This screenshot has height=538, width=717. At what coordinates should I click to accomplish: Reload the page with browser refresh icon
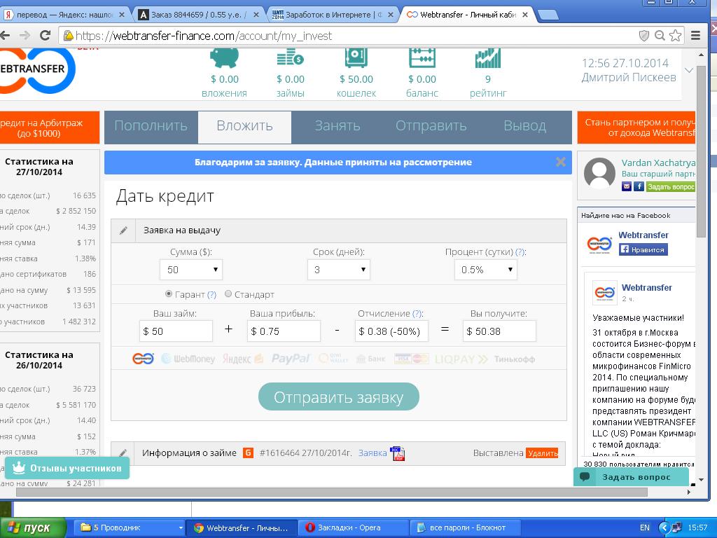pos(45,35)
